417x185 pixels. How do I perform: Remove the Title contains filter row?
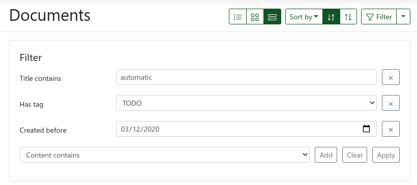pos(391,77)
